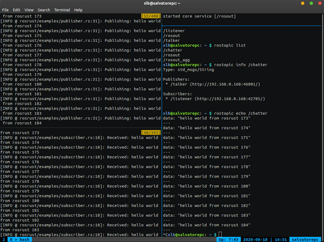324x242 pixels.
Task: Click the orange minimize window button
Action: click(x=303, y=3)
